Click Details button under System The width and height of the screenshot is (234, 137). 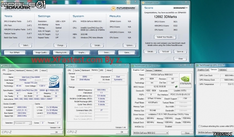(x=97, y=46)
